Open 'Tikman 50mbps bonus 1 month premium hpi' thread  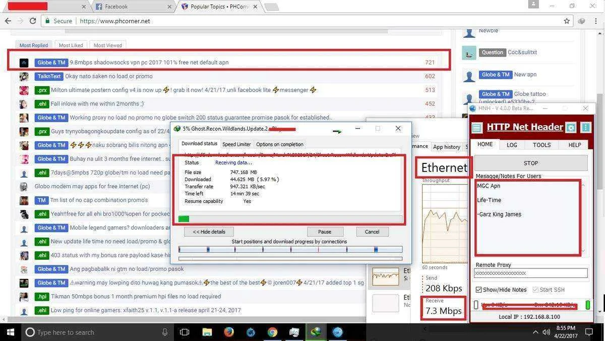tap(136, 297)
